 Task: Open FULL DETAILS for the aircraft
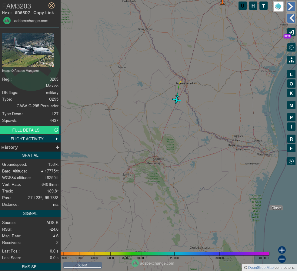30,130
